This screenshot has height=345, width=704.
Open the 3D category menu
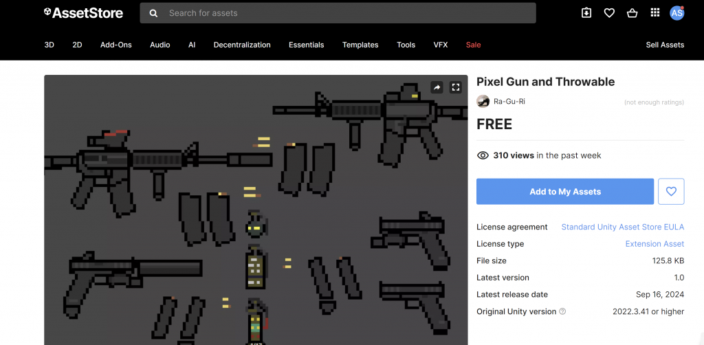[x=49, y=45]
